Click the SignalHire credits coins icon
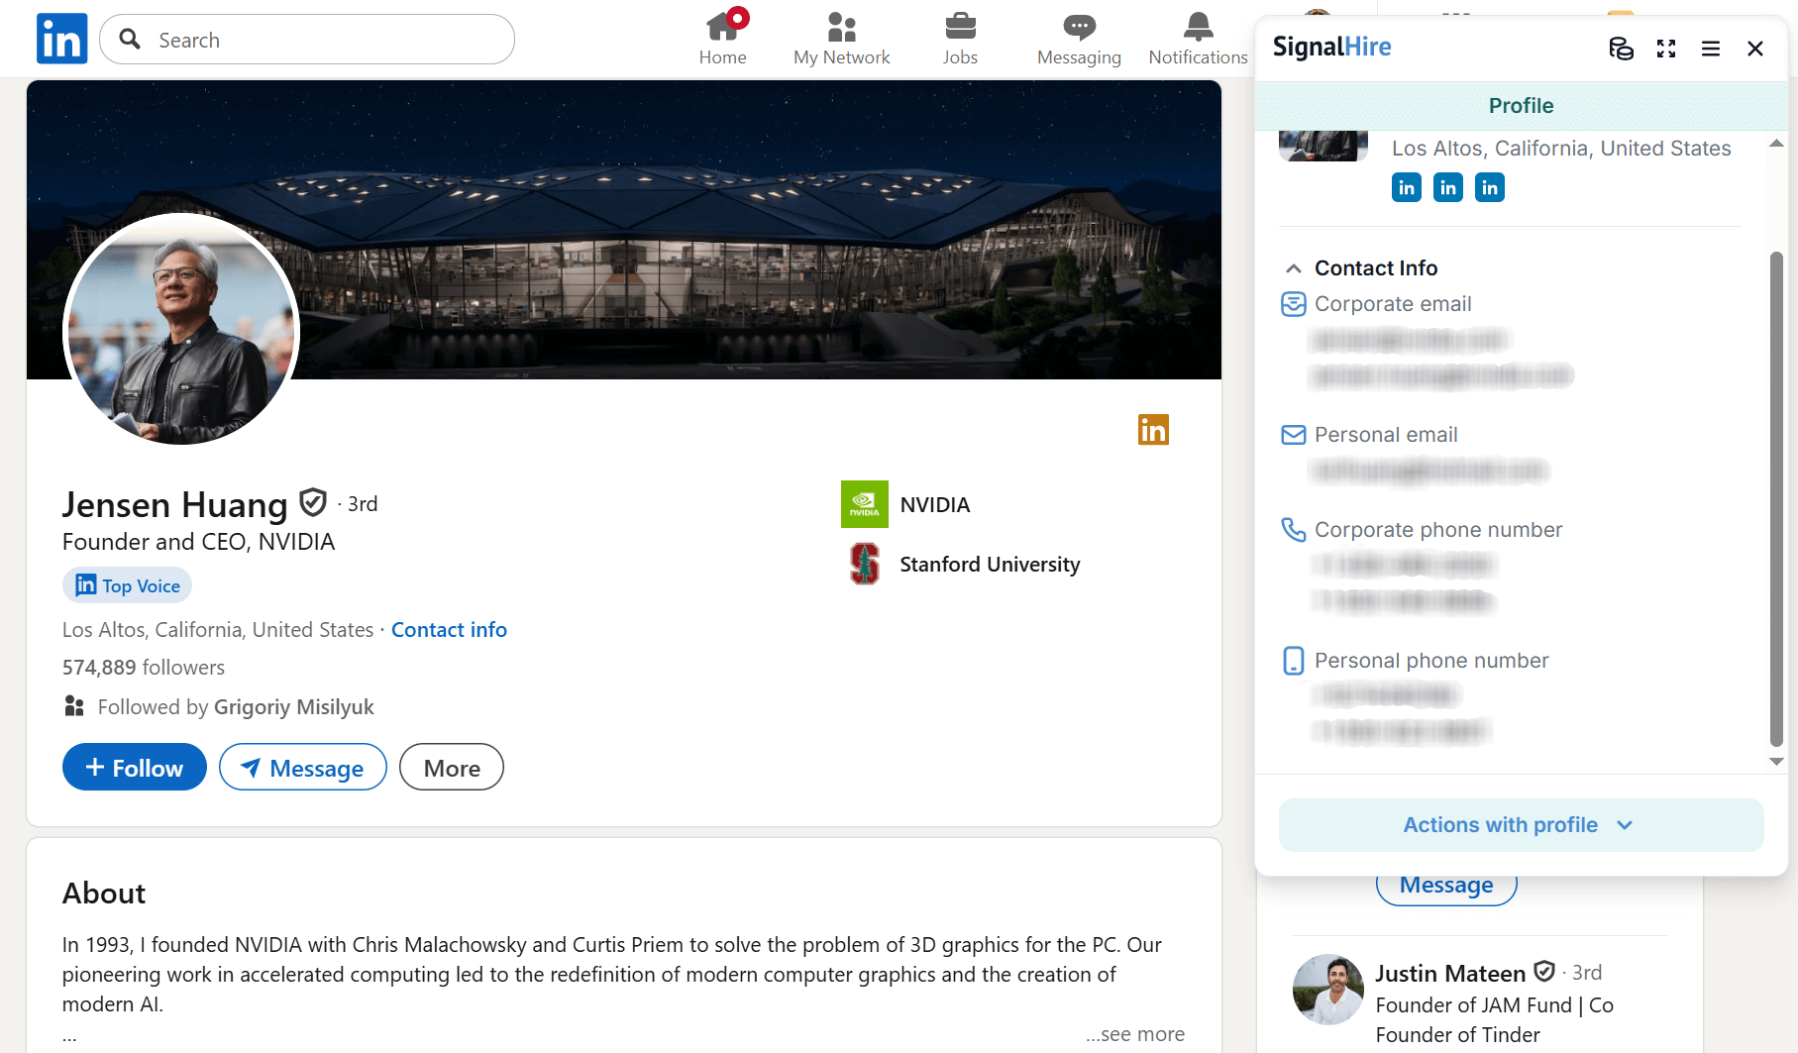This screenshot has width=1798, height=1053. pos(1621,48)
